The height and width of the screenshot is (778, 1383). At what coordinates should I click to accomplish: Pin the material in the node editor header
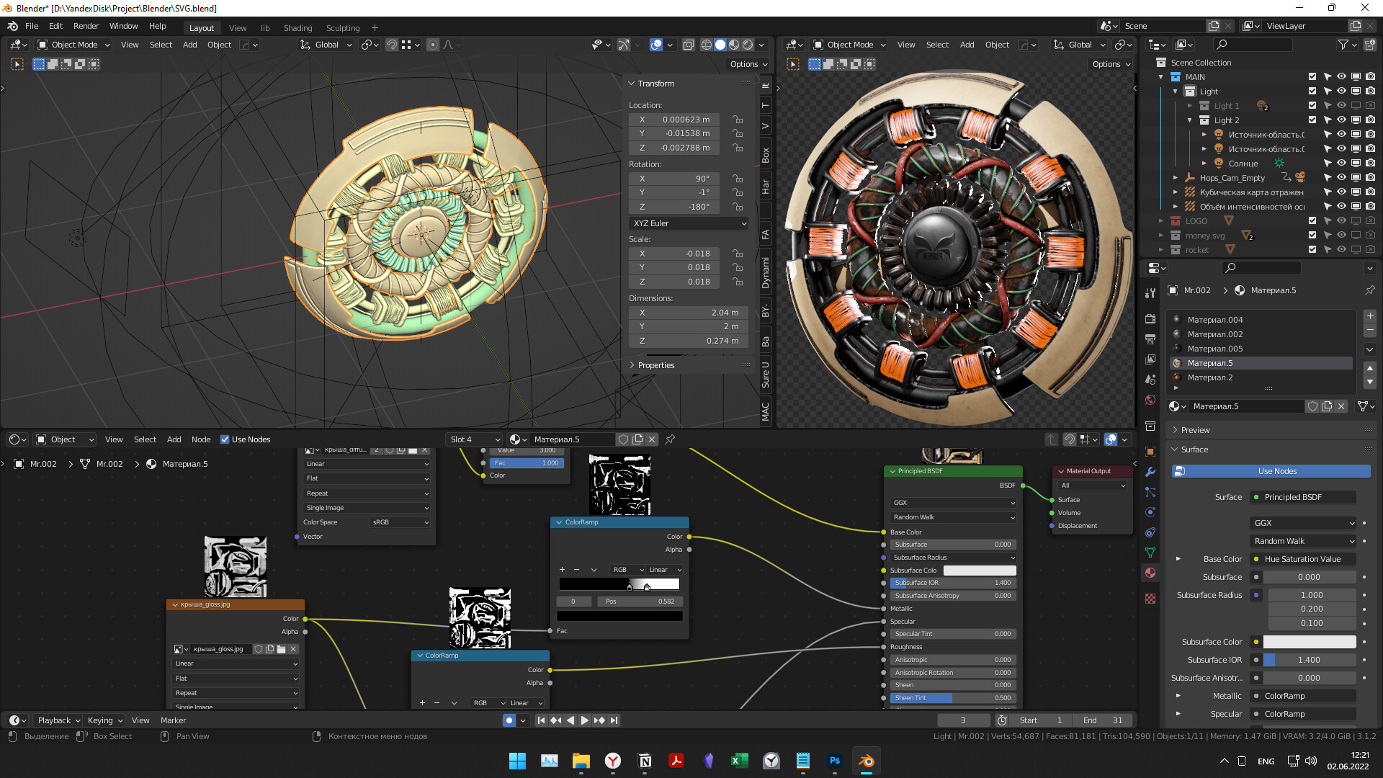coord(670,439)
